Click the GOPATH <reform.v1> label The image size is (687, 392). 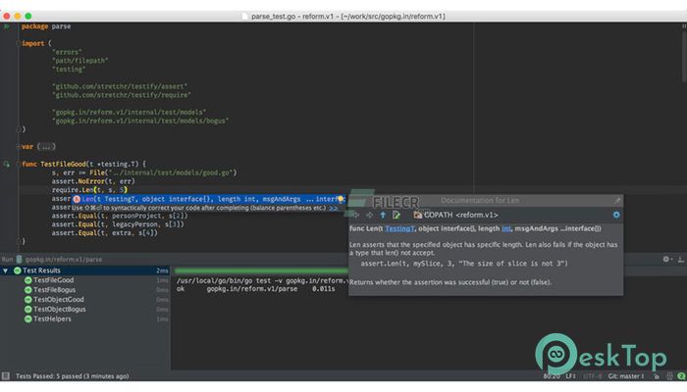(461, 215)
